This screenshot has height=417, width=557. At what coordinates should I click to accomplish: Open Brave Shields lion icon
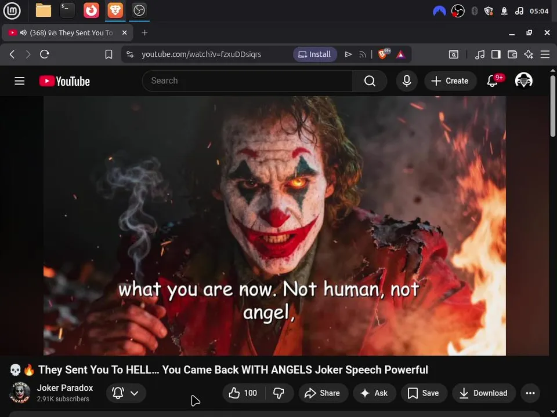click(x=383, y=54)
